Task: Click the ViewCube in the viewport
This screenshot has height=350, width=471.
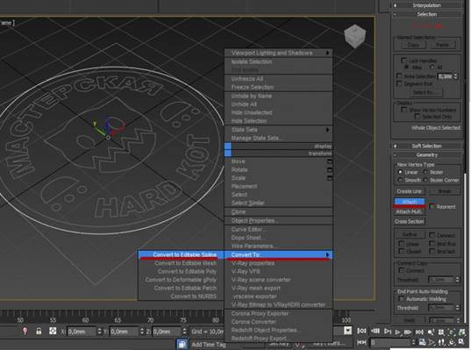Action: (355, 36)
